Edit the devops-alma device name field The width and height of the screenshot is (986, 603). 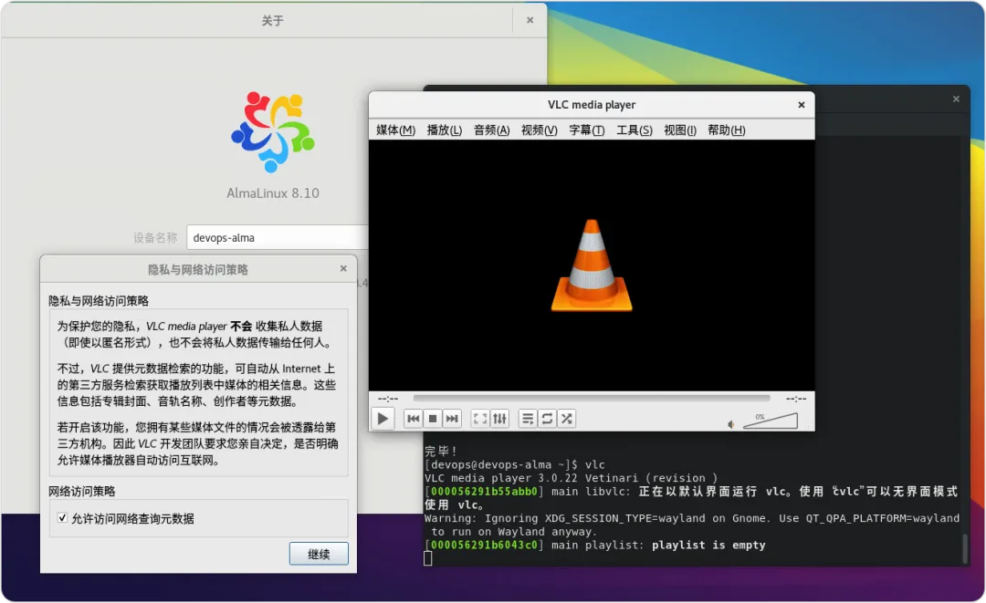[278, 237]
